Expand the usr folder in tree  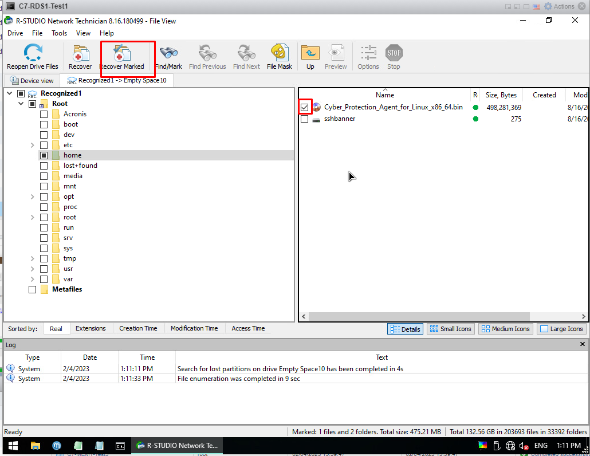33,269
